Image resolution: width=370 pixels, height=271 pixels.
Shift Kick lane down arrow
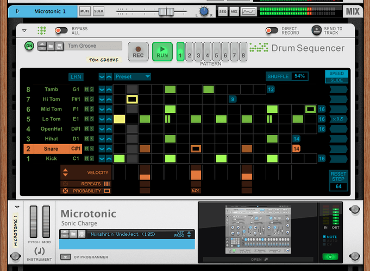[102, 159]
